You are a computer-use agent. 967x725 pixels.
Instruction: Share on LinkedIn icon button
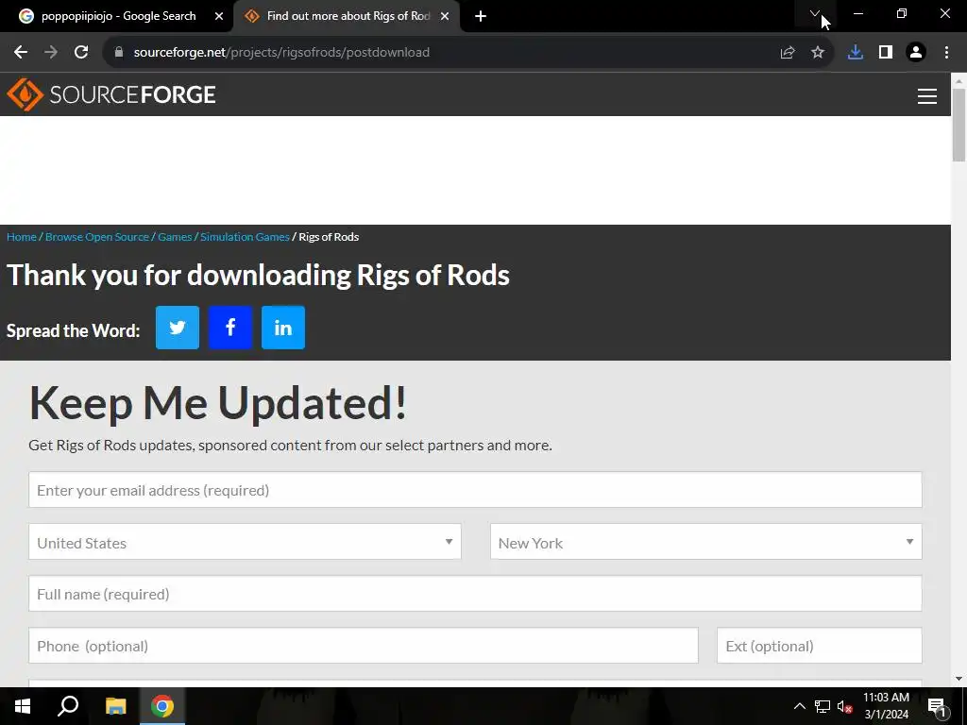tap(283, 328)
